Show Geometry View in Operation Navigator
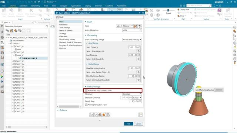The height and width of the screenshot is (133, 237). coord(16,31)
